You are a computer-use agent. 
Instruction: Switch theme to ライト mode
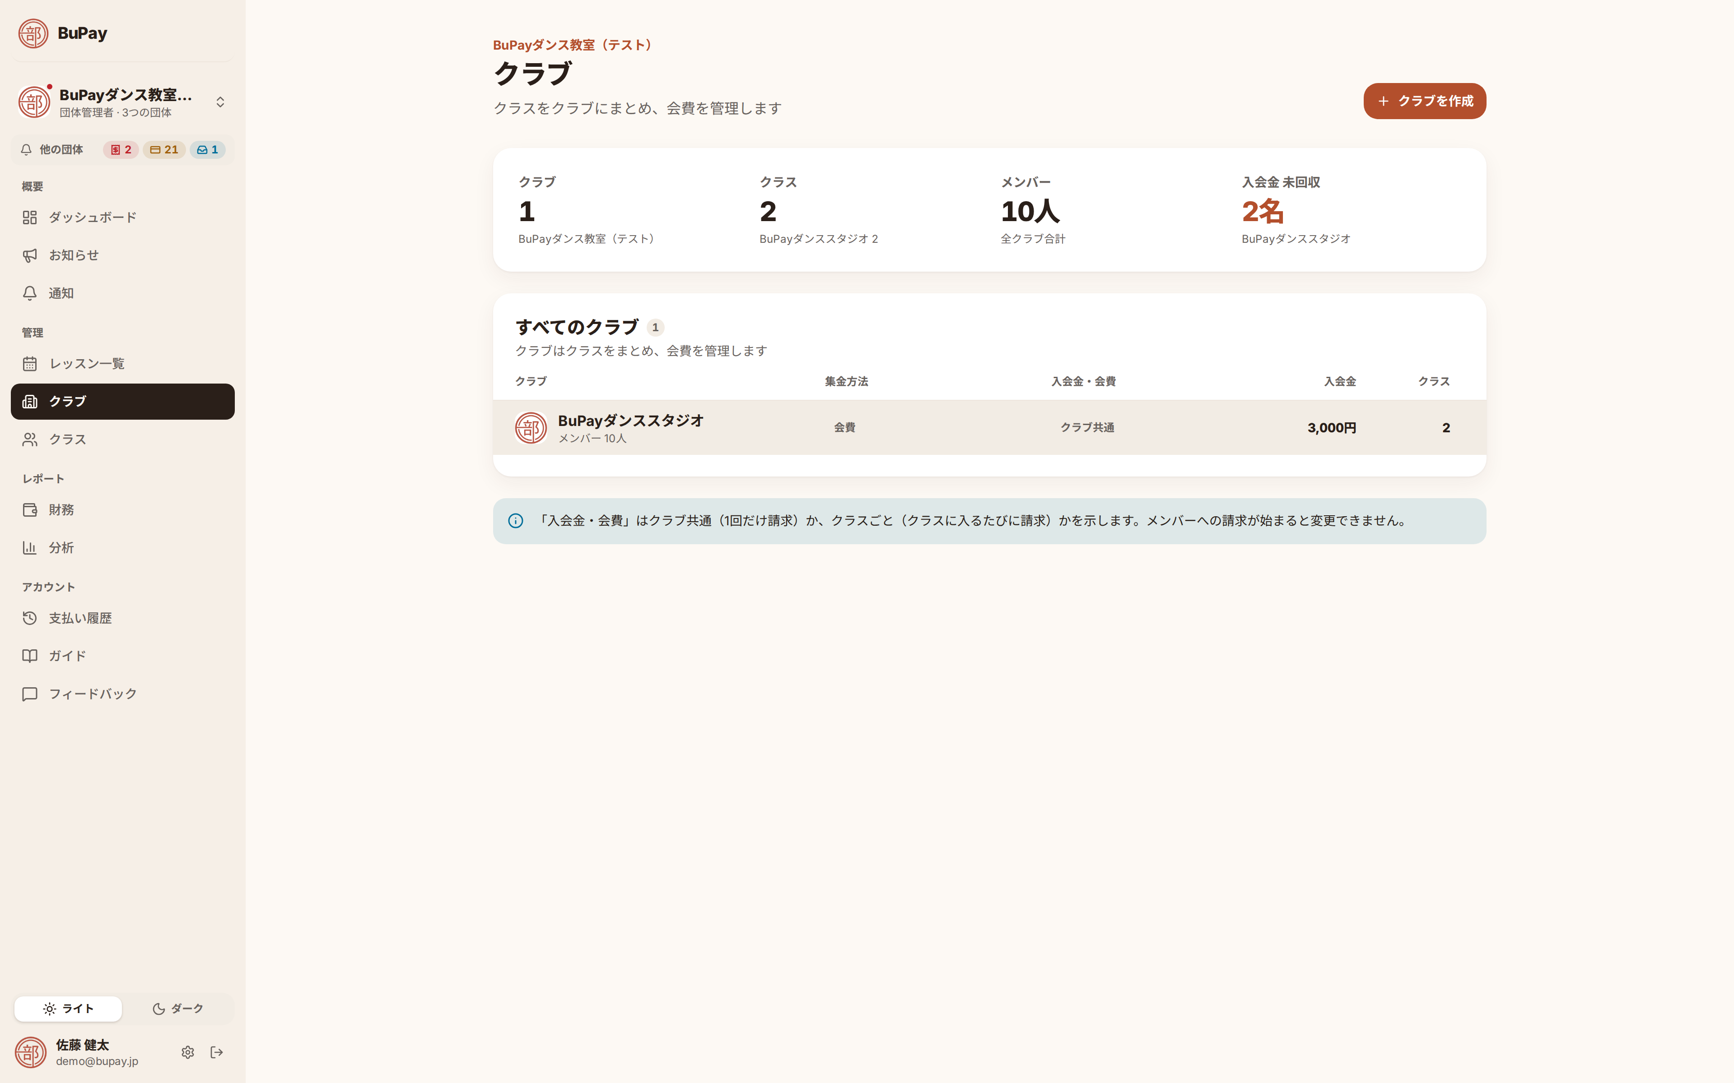pos(68,1009)
